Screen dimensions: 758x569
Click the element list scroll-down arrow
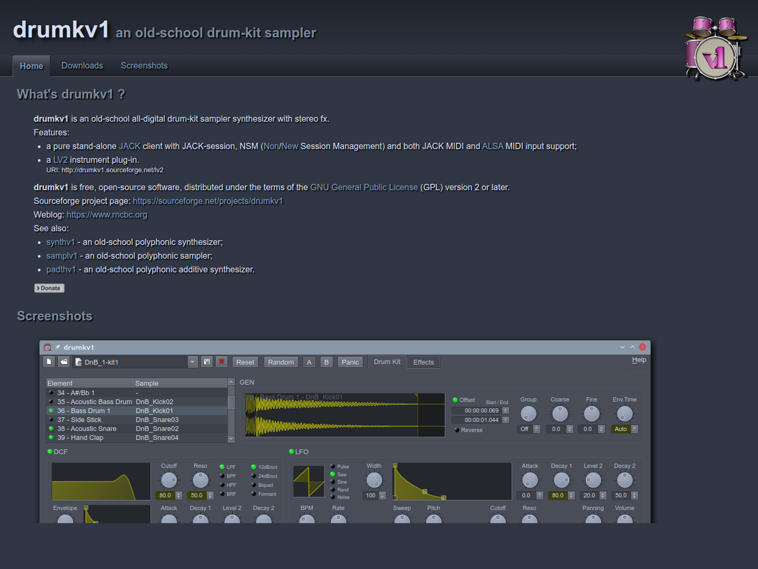pyautogui.click(x=231, y=439)
